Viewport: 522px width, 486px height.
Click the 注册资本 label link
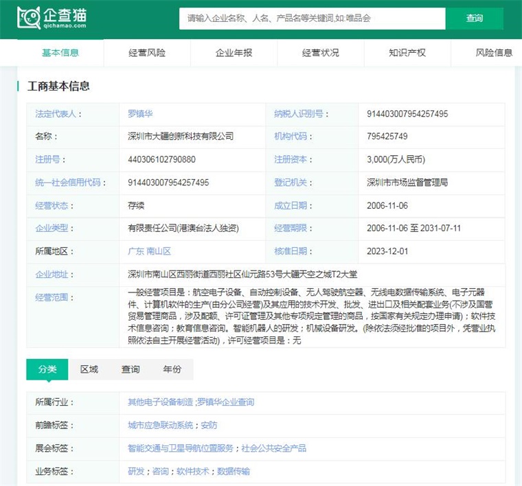tap(291, 159)
